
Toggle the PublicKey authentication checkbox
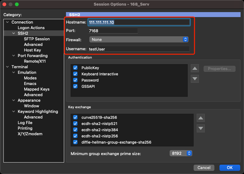(75, 68)
